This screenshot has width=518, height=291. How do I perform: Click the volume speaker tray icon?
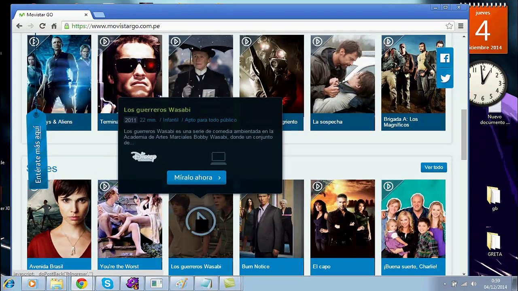pos(473,284)
